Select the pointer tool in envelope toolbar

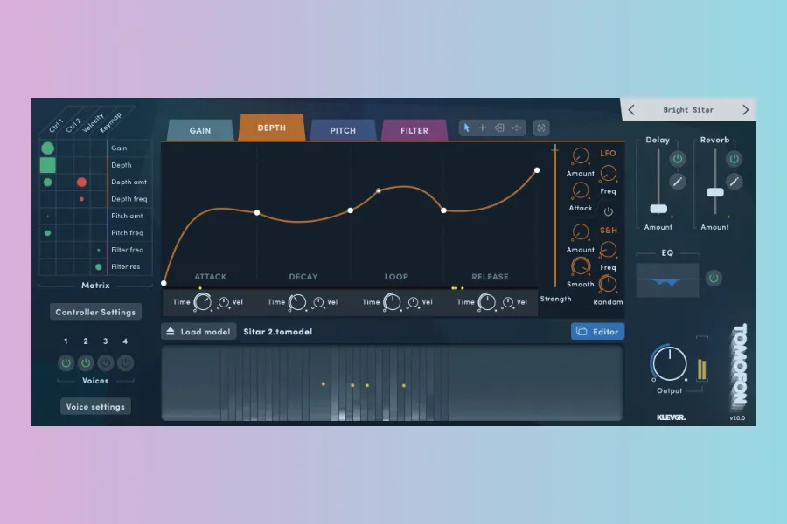pos(467,128)
